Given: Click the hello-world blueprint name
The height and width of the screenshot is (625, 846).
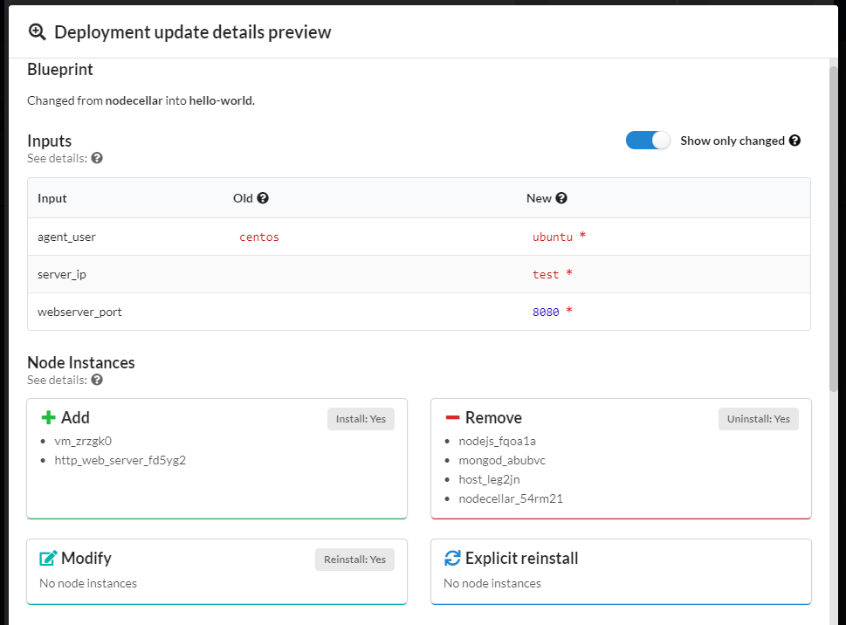Looking at the screenshot, I should [x=221, y=101].
